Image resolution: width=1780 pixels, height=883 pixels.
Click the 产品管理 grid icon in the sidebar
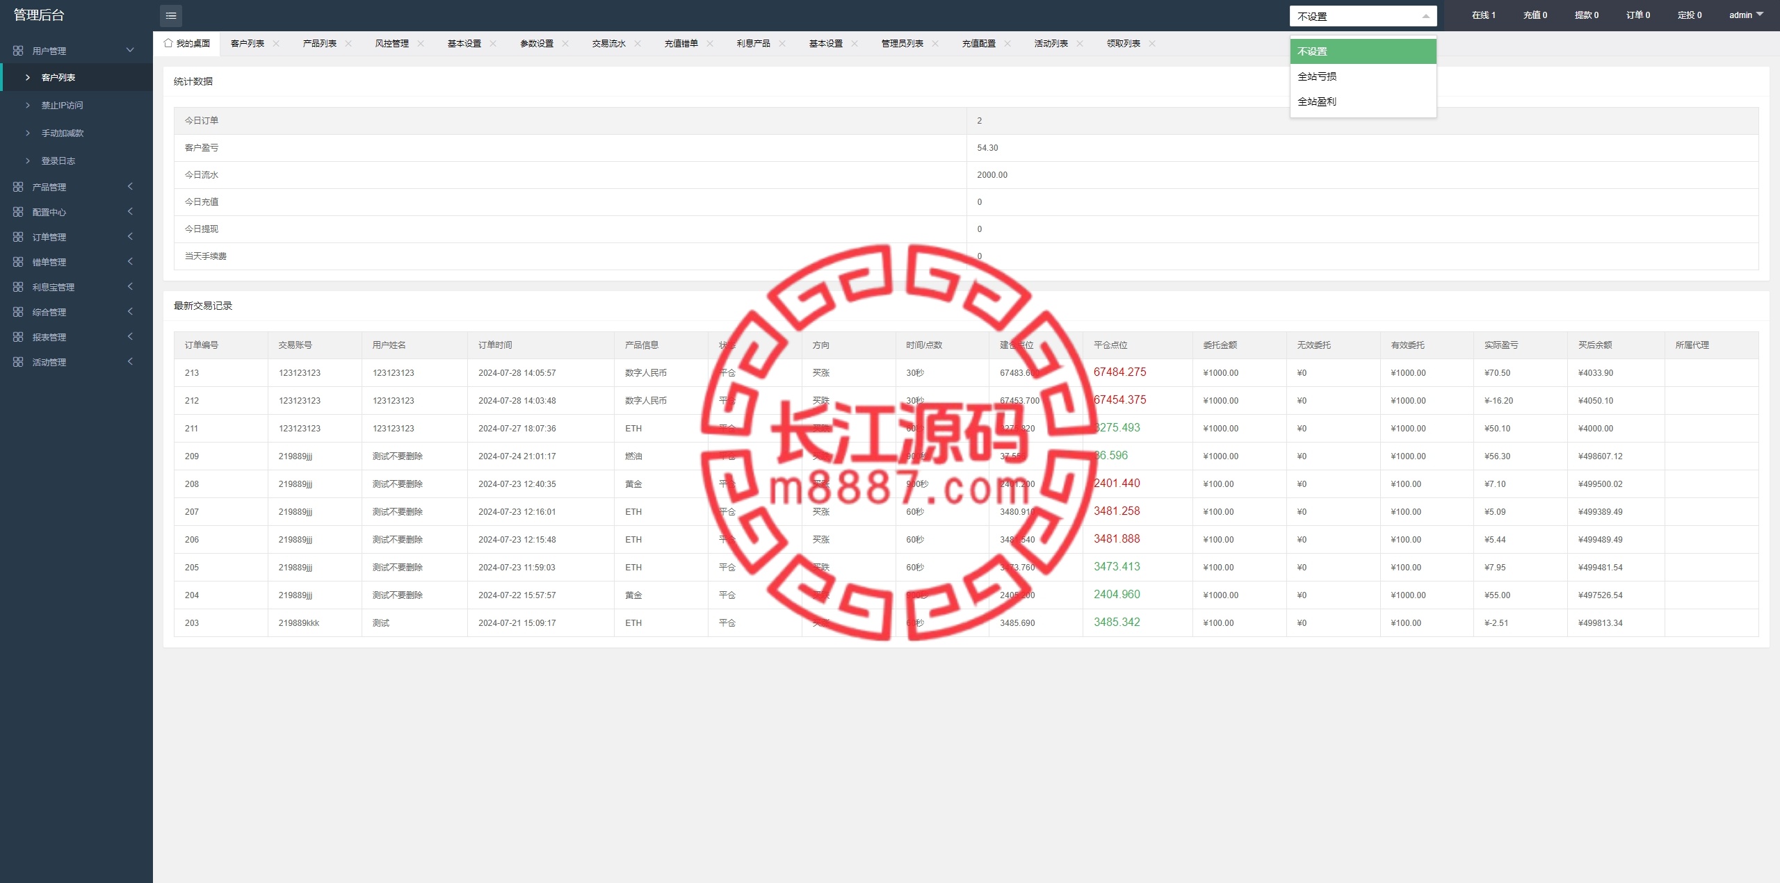[x=18, y=187]
